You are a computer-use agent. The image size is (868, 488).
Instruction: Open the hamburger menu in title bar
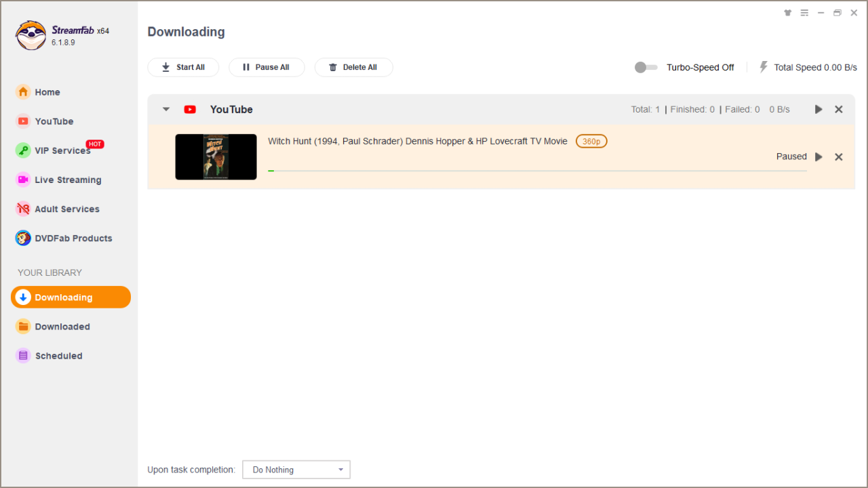point(804,13)
